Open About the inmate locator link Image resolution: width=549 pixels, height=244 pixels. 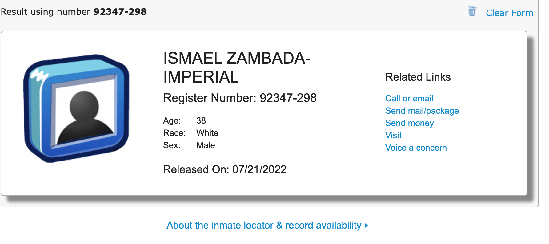point(264,225)
